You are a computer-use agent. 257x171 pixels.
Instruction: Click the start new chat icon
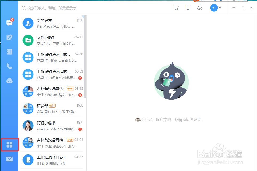(x=176, y=8)
